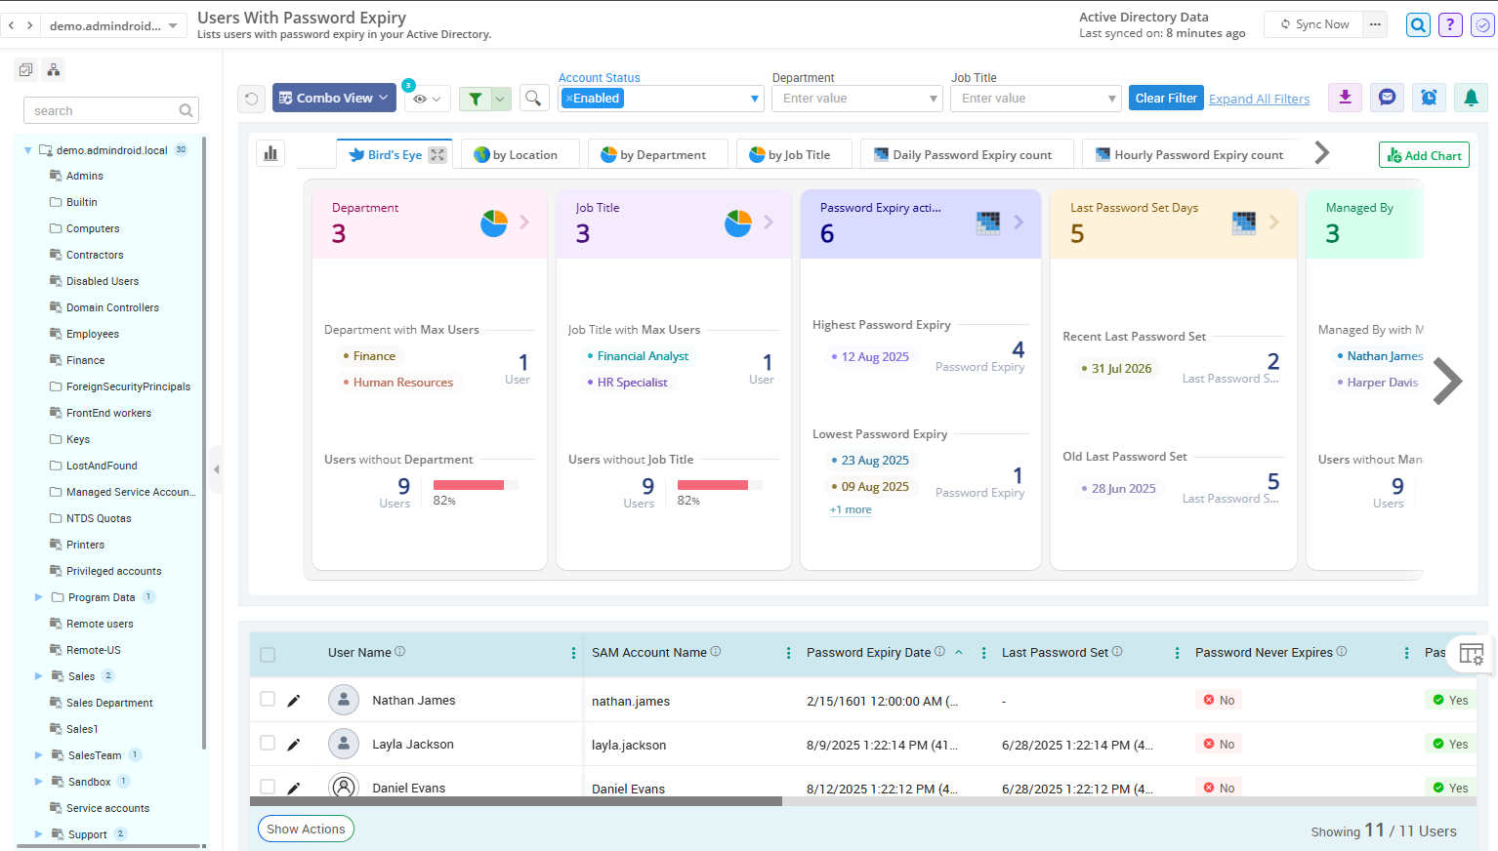Click the directory tree search field
The width and height of the screenshot is (1498, 851).
110,110
